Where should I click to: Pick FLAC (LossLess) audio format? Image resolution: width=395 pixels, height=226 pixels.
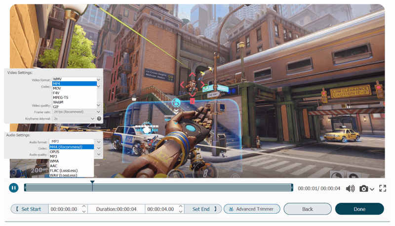click(x=64, y=171)
